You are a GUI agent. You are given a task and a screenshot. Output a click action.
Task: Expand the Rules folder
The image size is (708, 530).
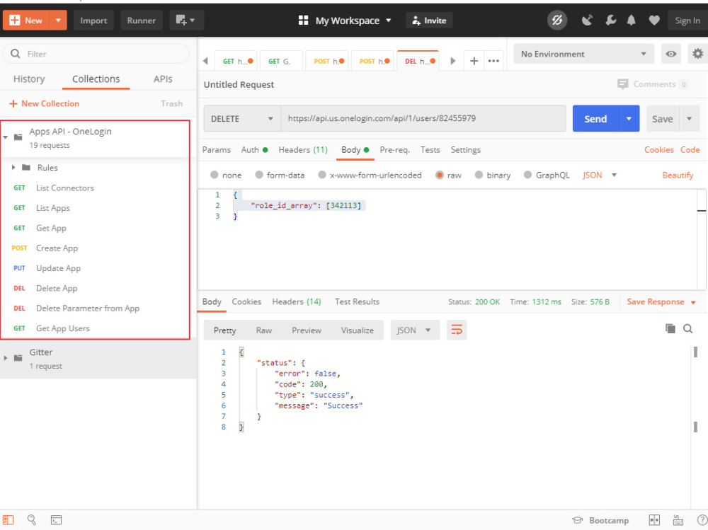(13, 168)
